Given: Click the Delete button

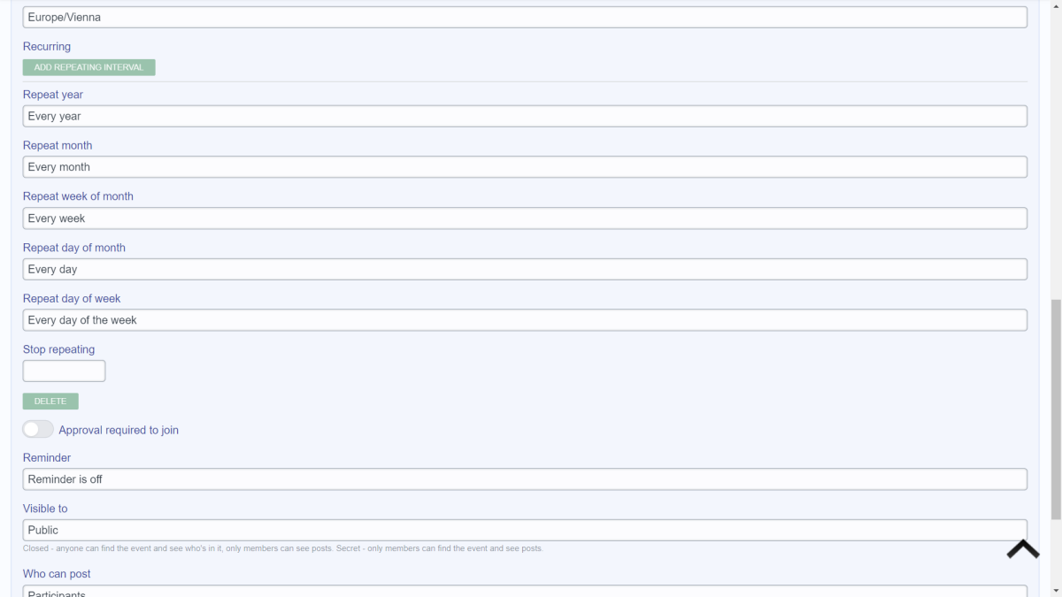Looking at the screenshot, I should [50, 402].
